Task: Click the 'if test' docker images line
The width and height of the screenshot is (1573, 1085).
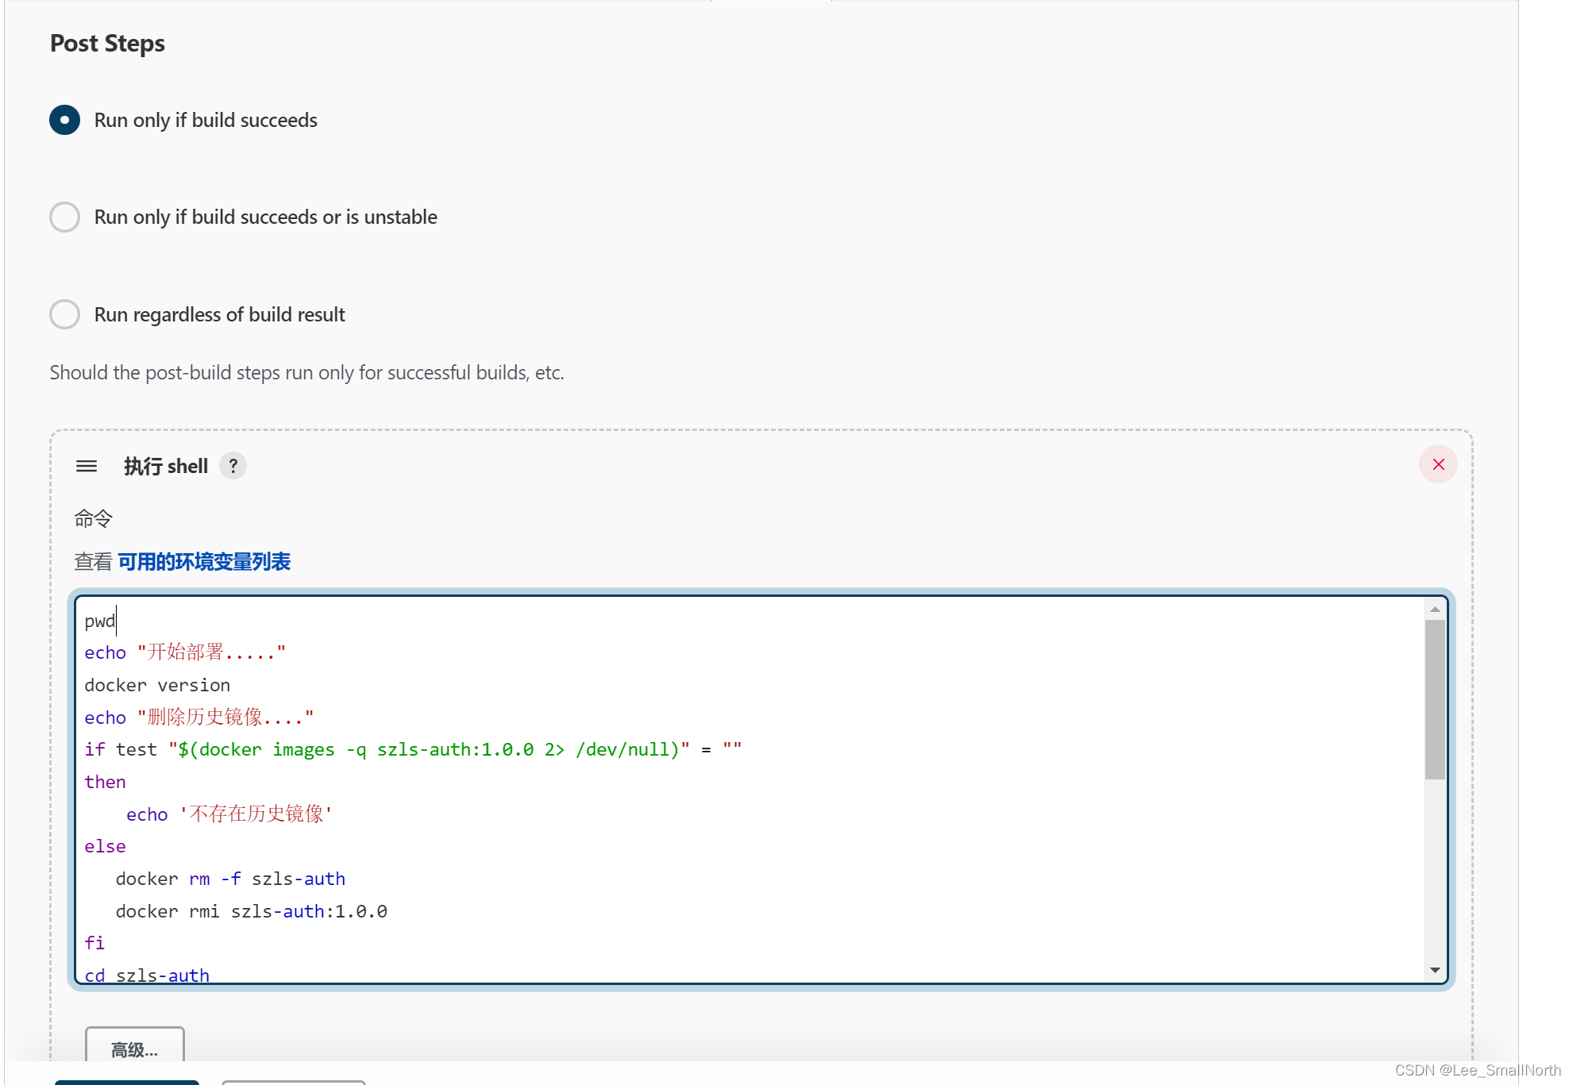Action: [x=413, y=749]
